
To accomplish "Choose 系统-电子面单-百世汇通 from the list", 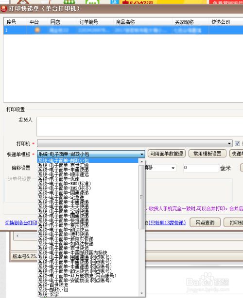I will pyautogui.click(x=87, y=165).
